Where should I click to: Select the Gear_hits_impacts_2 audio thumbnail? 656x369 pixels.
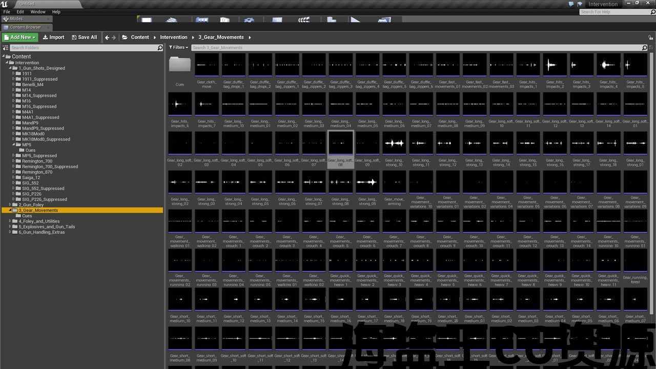tap(555, 65)
